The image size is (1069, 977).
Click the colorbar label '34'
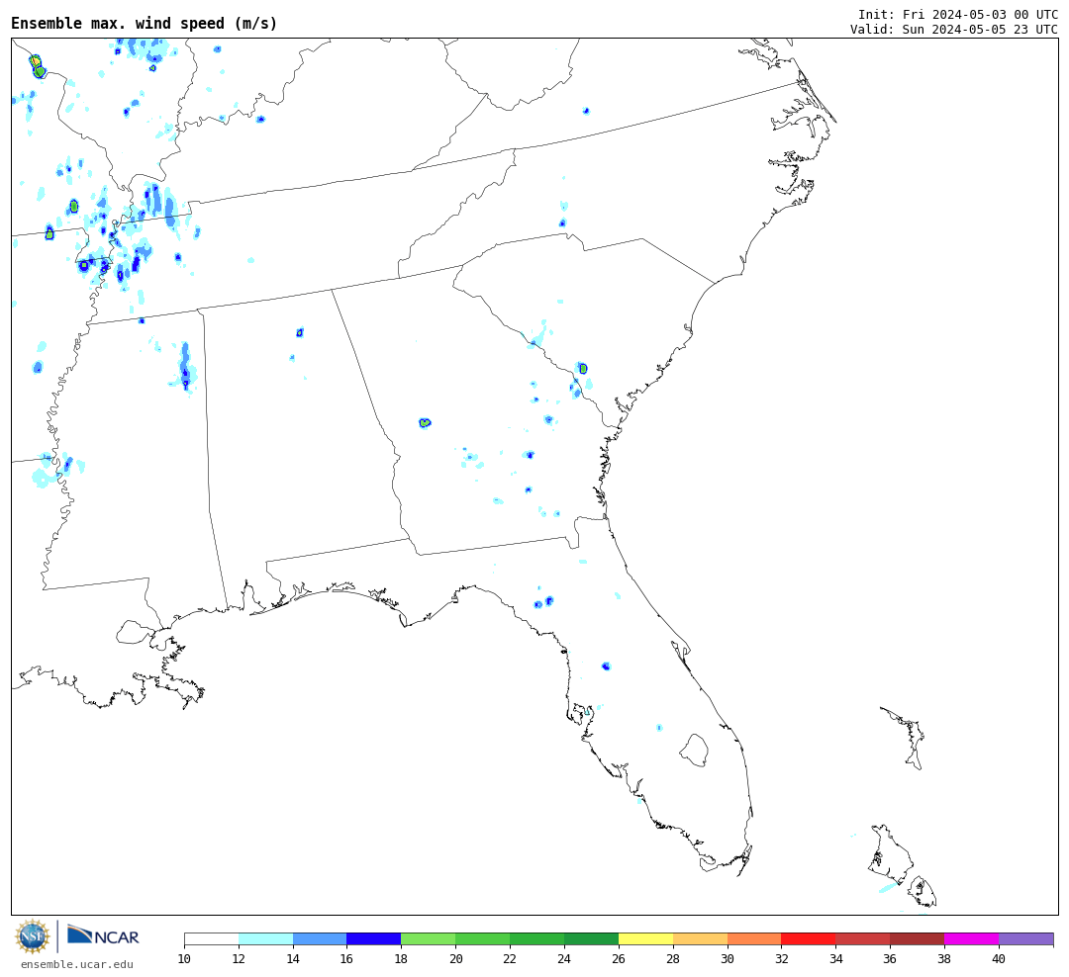click(835, 959)
